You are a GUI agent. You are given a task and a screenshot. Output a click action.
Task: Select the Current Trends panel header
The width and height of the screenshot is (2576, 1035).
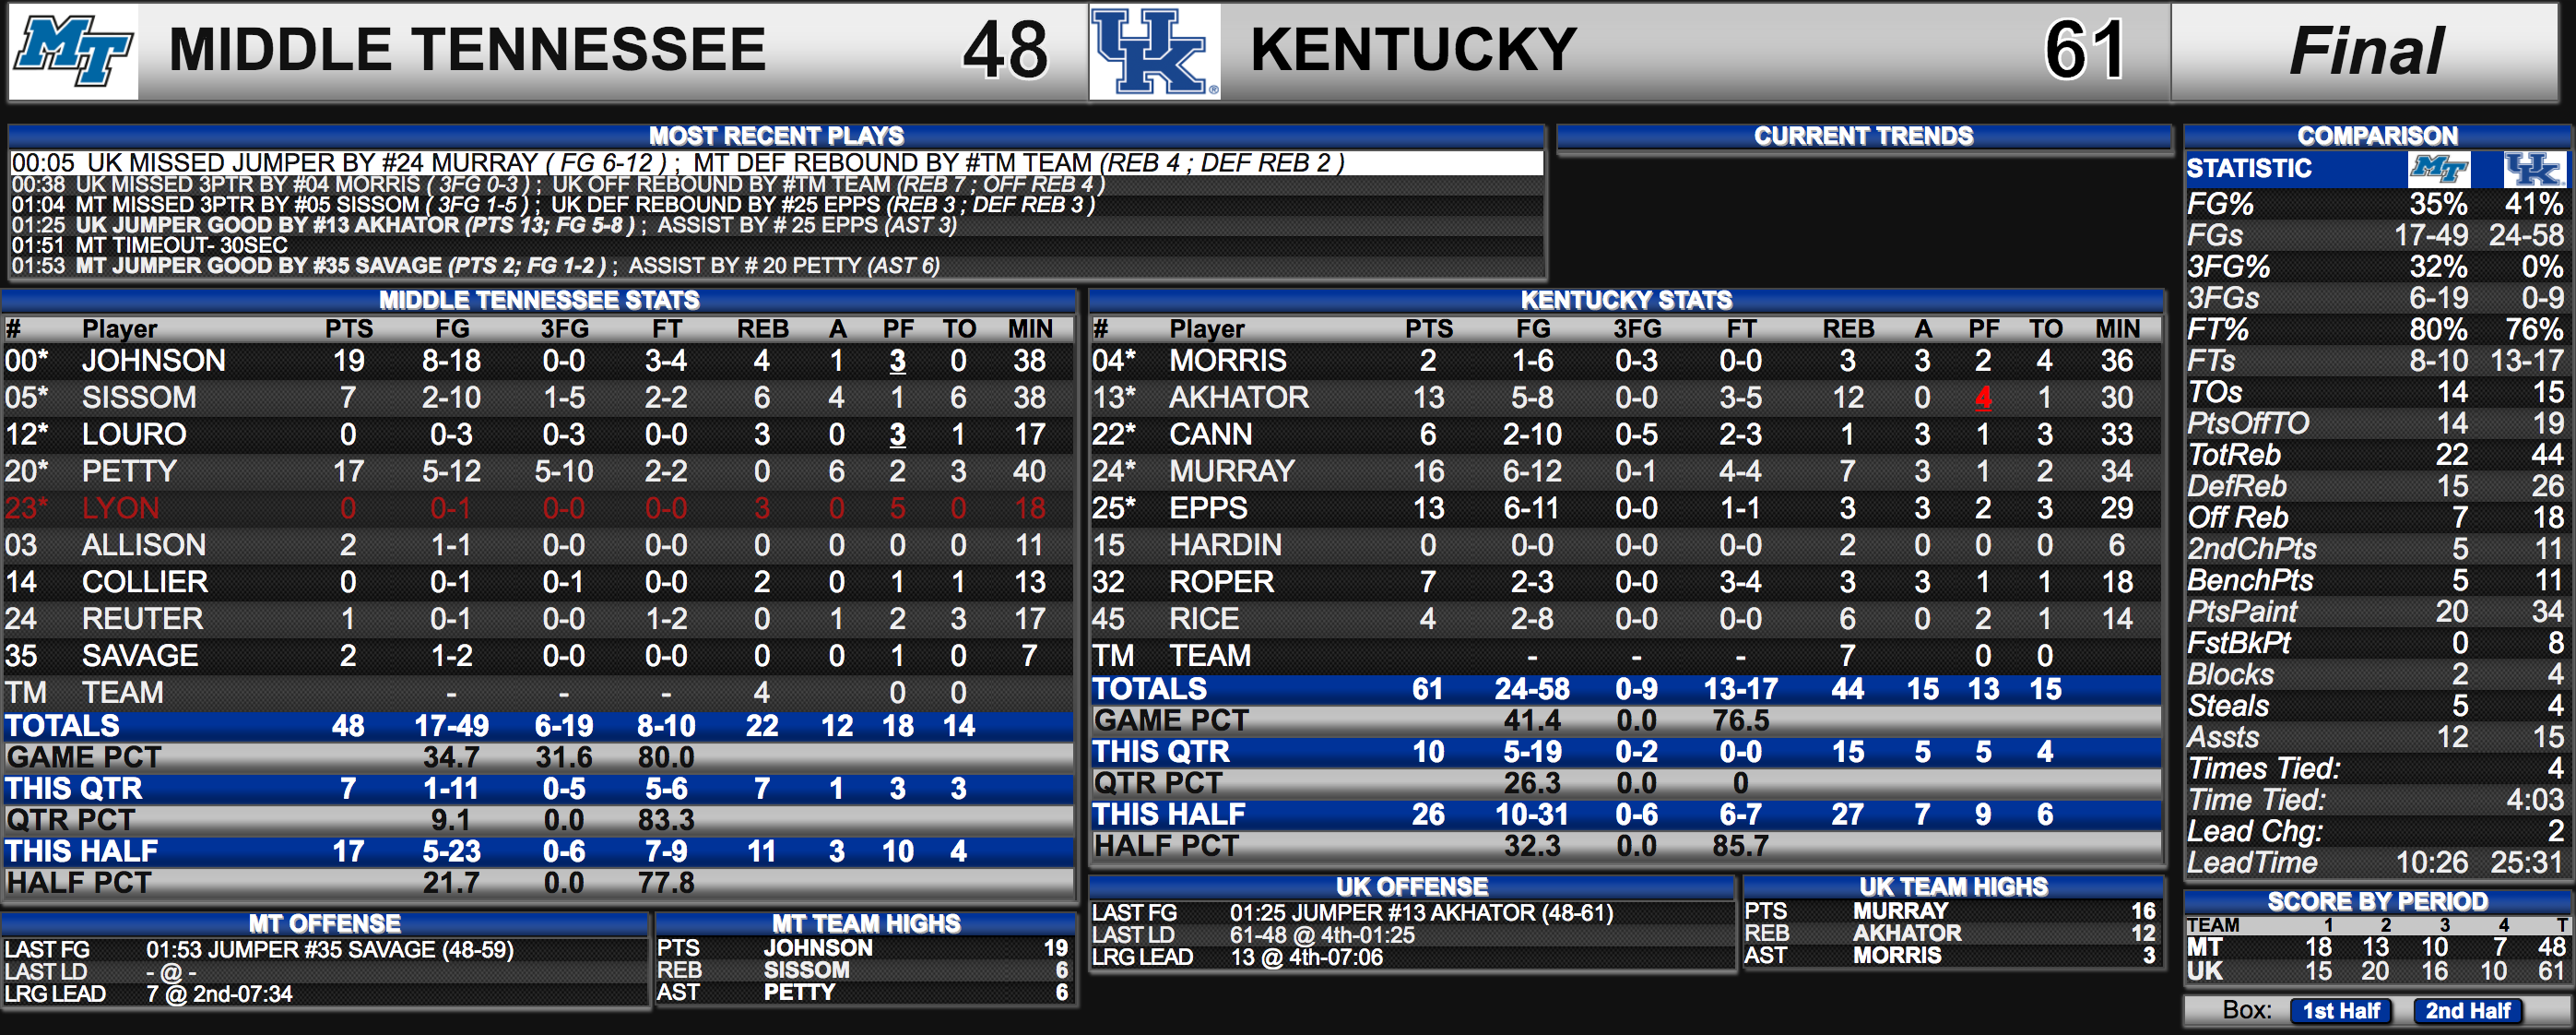click(x=1863, y=137)
